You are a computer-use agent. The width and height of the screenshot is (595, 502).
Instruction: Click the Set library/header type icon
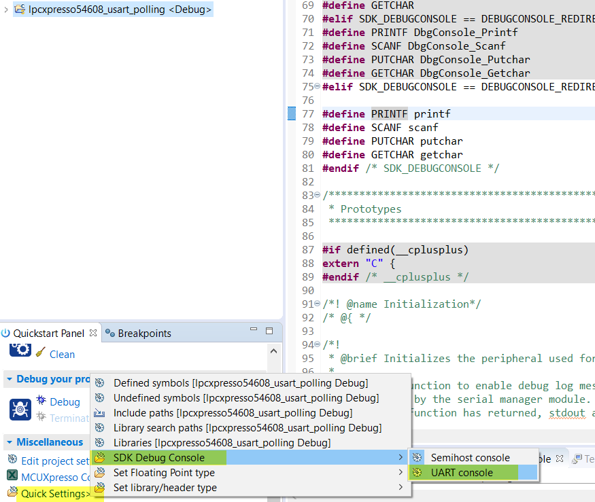point(100,487)
